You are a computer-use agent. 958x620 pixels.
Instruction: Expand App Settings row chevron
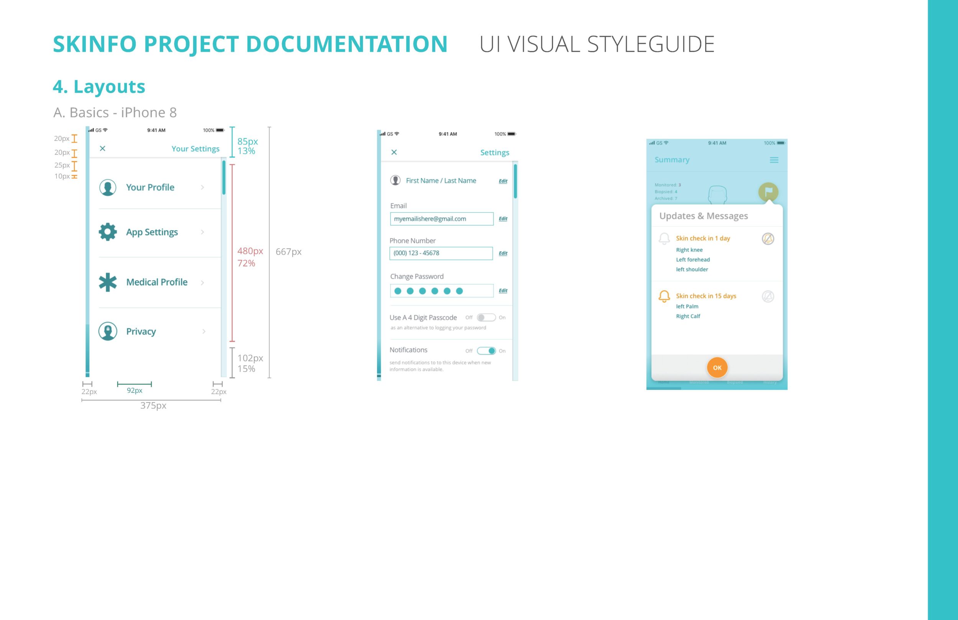coord(202,232)
